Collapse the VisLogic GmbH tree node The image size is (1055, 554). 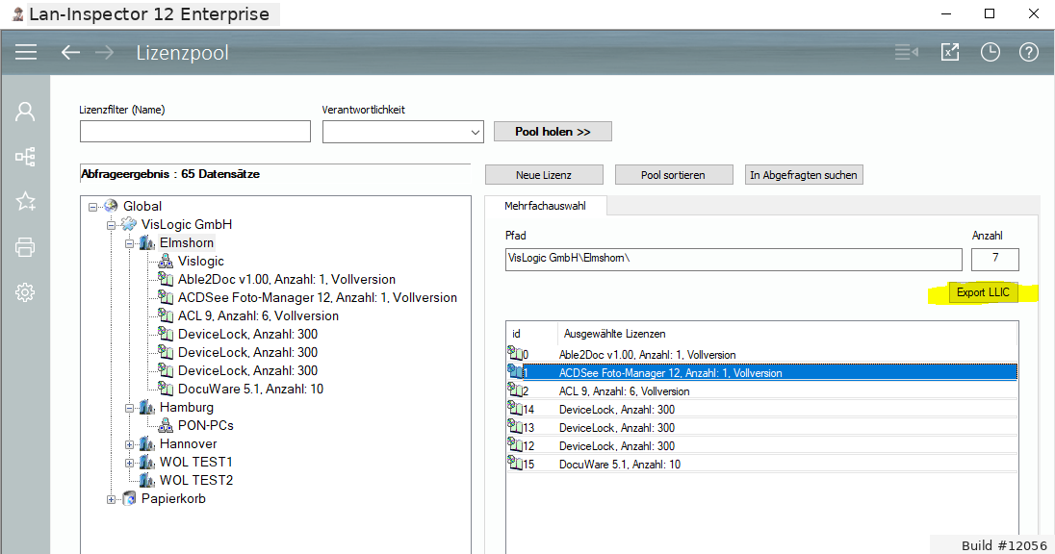[x=111, y=225]
